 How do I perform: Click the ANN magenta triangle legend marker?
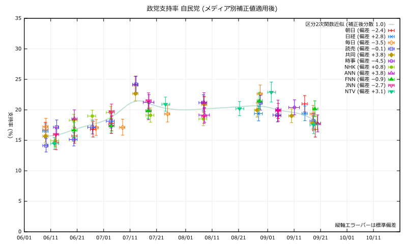[392, 73]
